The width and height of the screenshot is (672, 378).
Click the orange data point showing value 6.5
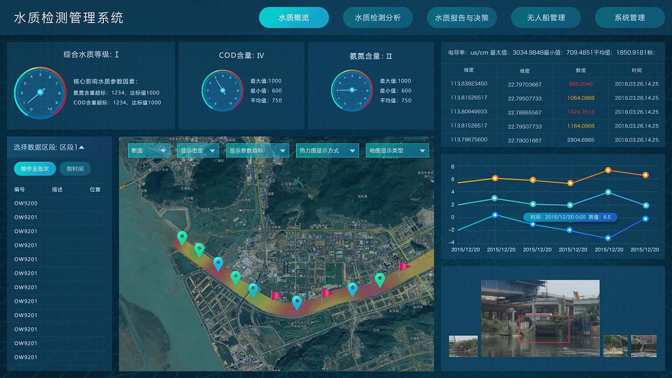pyautogui.click(x=570, y=183)
